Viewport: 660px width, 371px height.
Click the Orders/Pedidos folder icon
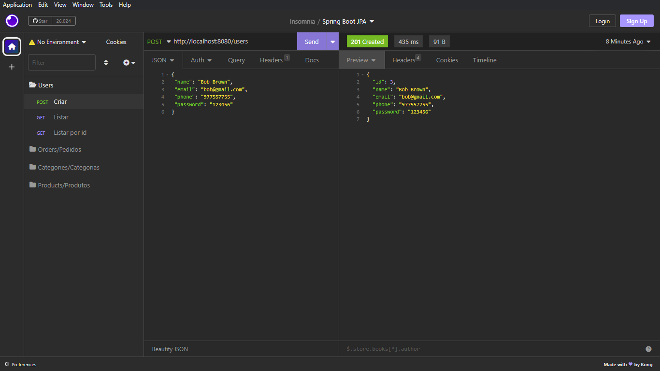pos(32,149)
